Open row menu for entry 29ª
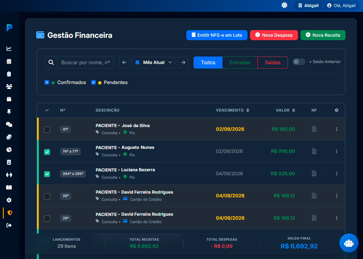363x259 pixels. [337, 218]
